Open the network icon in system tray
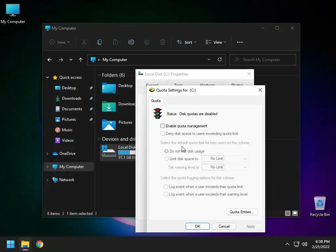Screen dimensions: 336x252 (297, 244)
